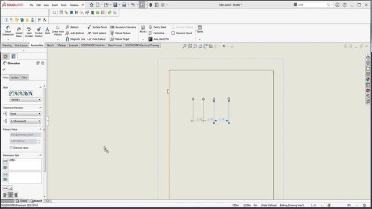
Task: Click the Zoom to Fit view icon
Action: pos(185,46)
